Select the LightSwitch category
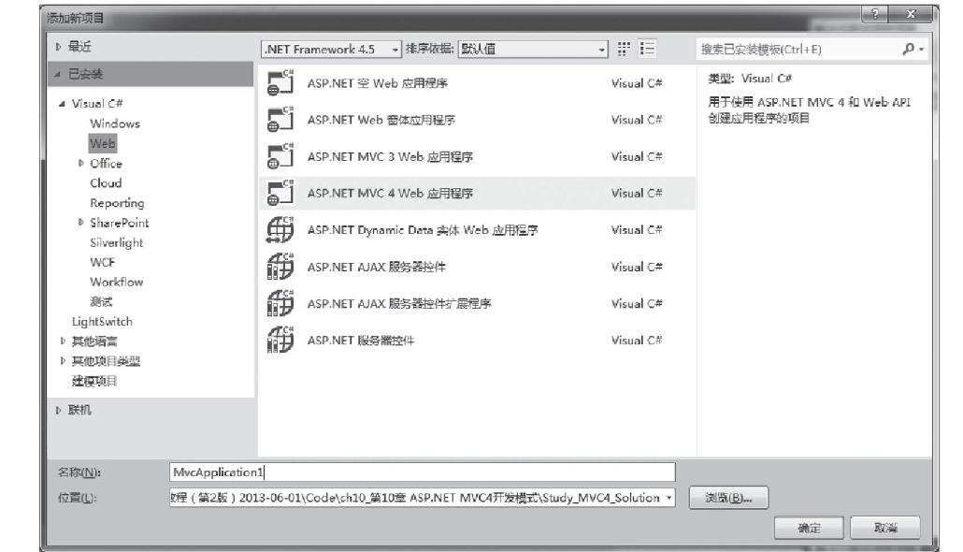The width and height of the screenshot is (963, 552). pyautogui.click(x=102, y=322)
